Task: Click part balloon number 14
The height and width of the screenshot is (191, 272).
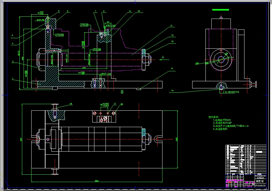Action: 172,68
